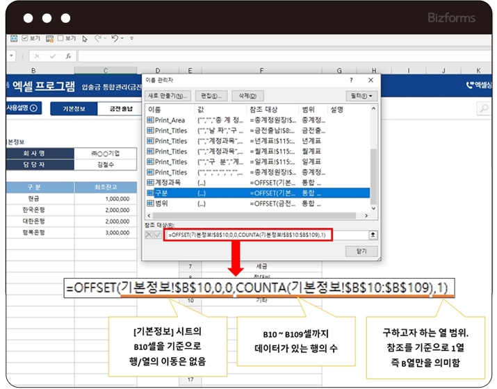Click the 삭제 button in Name Manager
Image resolution: width=497 pixels, height=389 pixels.
[x=244, y=95]
